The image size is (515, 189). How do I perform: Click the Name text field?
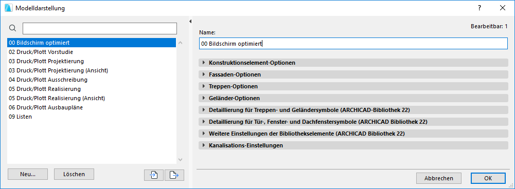pos(353,44)
